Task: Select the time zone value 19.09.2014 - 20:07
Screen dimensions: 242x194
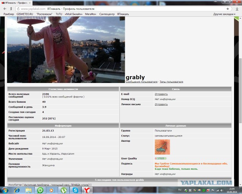Action: pos(54,137)
